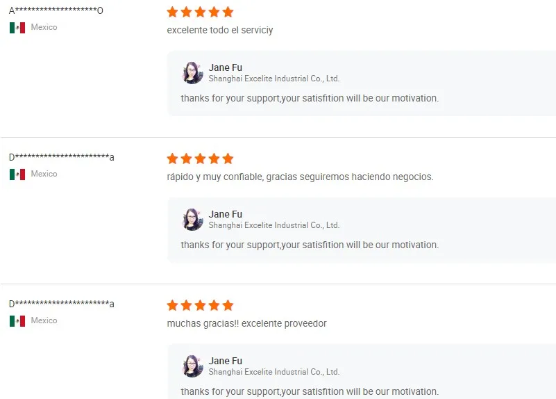Open Jane Fu's avatar under "muchas gracias" review
556x399 pixels.
[x=192, y=366]
